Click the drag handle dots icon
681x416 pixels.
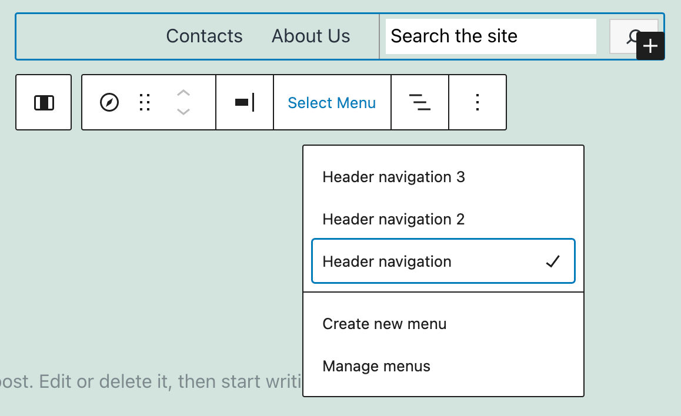(x=145, y=103)
